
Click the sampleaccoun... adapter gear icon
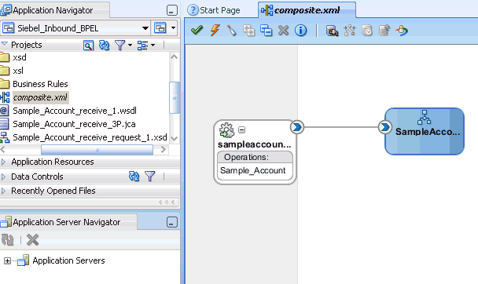coord(226,130)
